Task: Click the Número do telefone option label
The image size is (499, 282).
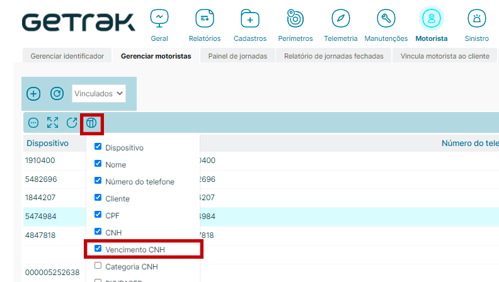Action: [x=140, y=181]
